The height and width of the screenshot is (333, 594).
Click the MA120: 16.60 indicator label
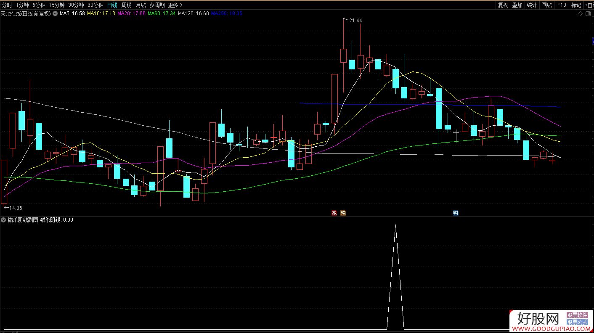point(193,13)
